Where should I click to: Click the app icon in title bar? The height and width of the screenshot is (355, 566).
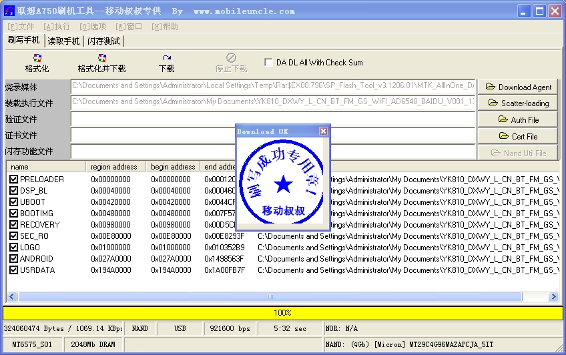pyautogui.click(x=9, y=11)
